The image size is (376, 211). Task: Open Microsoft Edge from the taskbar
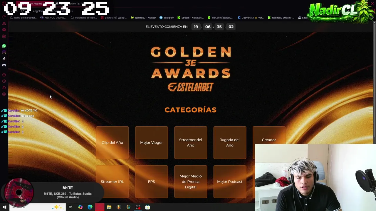(x=90, y=207)
